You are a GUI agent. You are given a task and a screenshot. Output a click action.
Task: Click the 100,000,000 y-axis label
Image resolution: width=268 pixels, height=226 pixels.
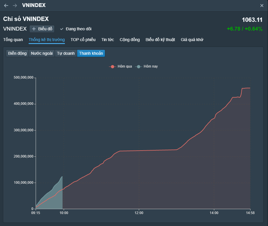pyautogui.click(x=24, y=183)
